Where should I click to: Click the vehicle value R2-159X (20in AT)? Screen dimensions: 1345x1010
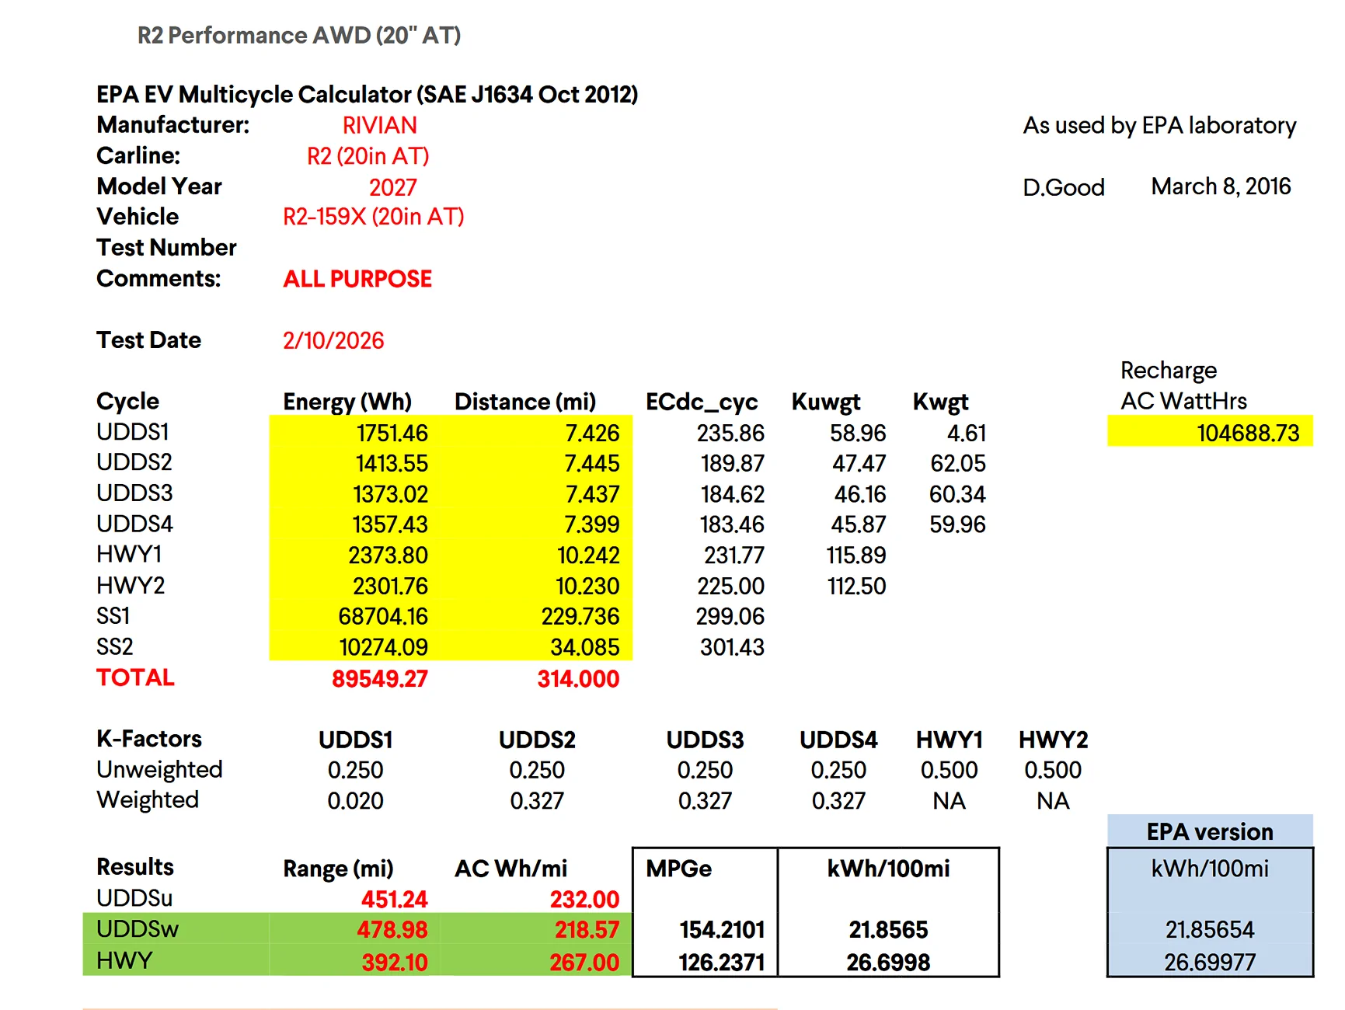374,216
